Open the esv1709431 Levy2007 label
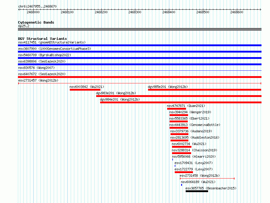Screen dimensions: 270x203 194,163
